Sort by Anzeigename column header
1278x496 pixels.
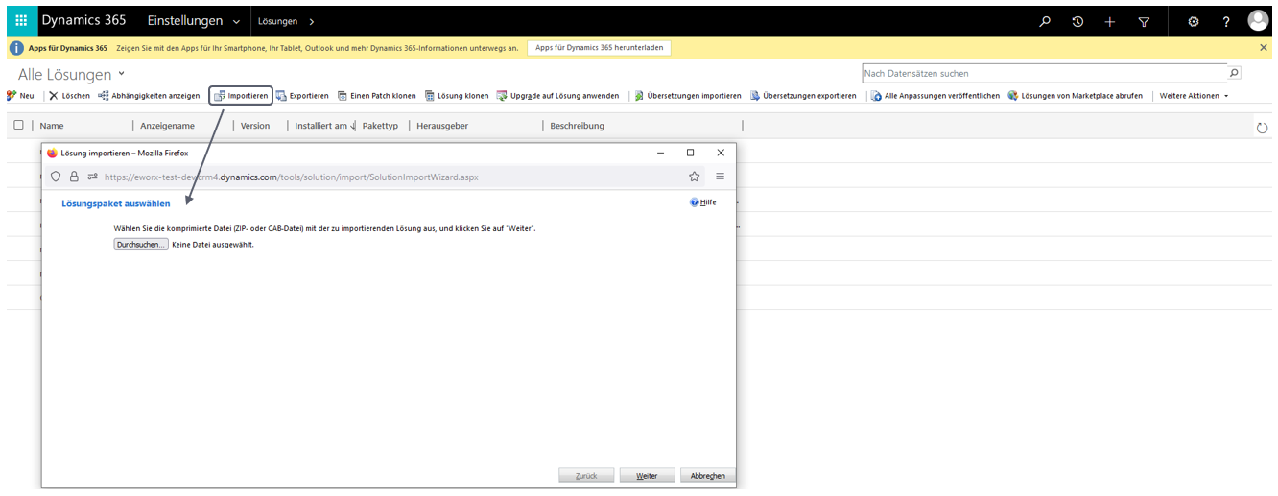click(167, 126)
